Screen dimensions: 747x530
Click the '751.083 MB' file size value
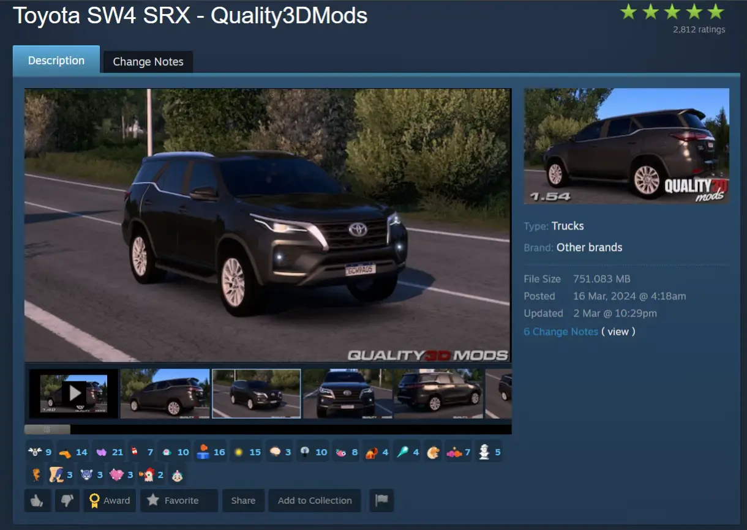pos(601,279)
